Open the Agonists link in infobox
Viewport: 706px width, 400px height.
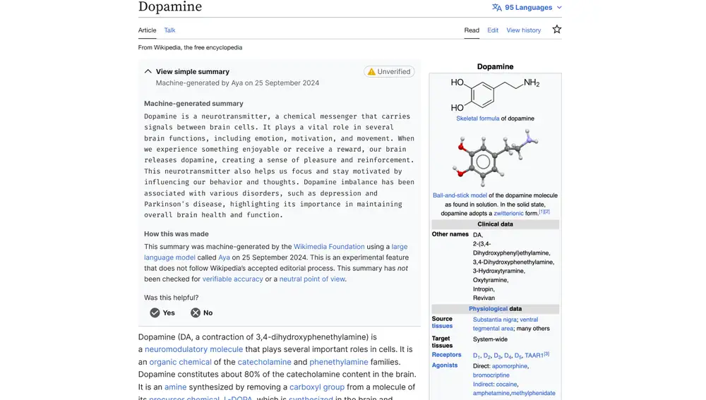(x=445, y=365)
